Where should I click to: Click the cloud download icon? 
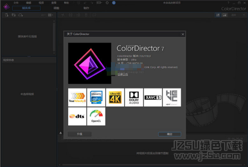(x=21, y=15)
